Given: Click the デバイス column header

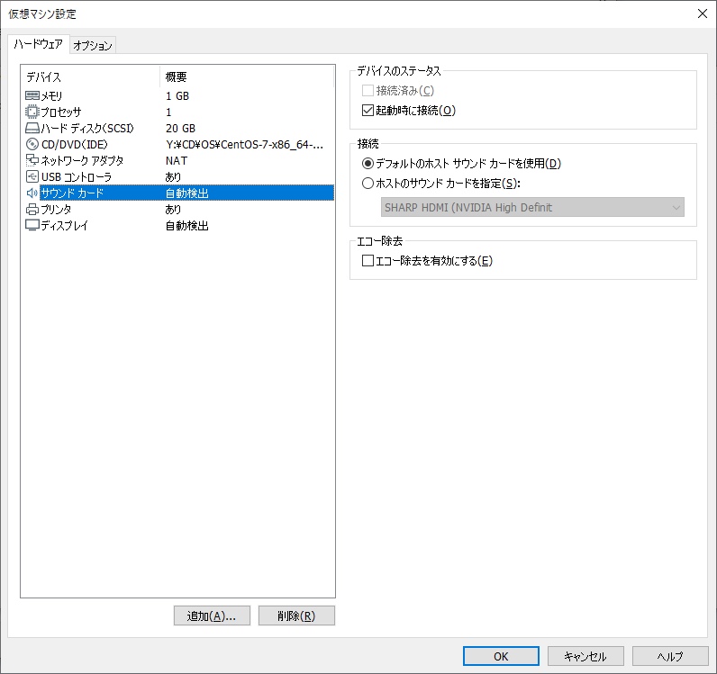Looking at the screenshot, I should (x=91, y=76).
